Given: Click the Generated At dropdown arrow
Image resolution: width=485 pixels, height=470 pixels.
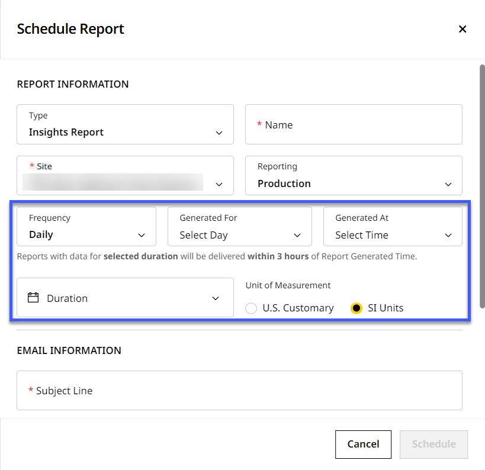Looking at the screenshot, I should [447, 235].
